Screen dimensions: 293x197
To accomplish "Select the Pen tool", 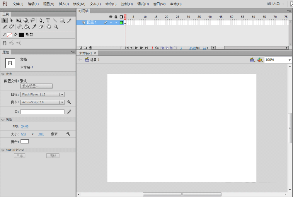I will coord(41,20).
